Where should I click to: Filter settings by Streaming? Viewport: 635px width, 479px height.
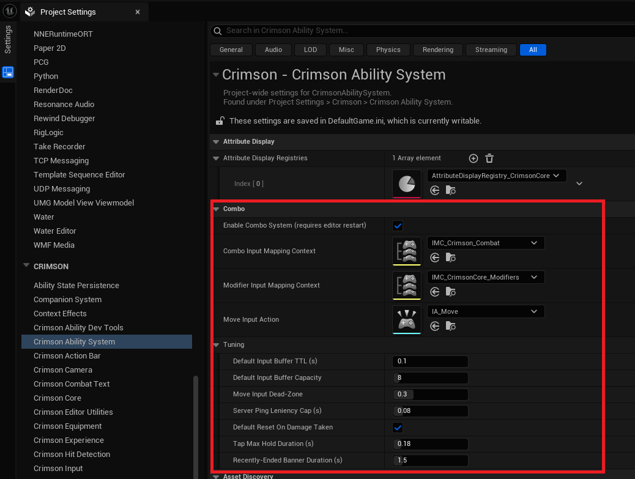[491, 50]
